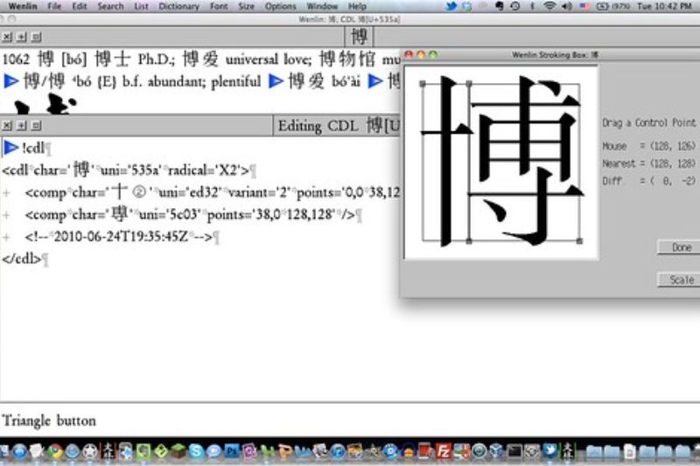This screenshot has width=700, height=466.
Task: Click the clock showing Tue 10:42 PM
Action: coord(664,6)
